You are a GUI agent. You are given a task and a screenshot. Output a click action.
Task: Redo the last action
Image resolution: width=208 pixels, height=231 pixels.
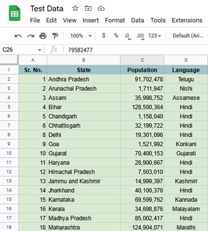tap(30, 36)
